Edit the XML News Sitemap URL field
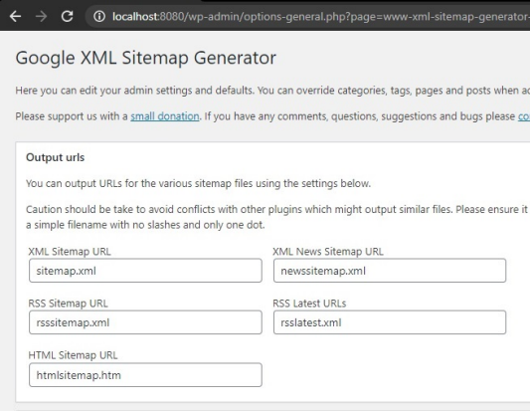530x411 pixels. click(x=390, y=271)
